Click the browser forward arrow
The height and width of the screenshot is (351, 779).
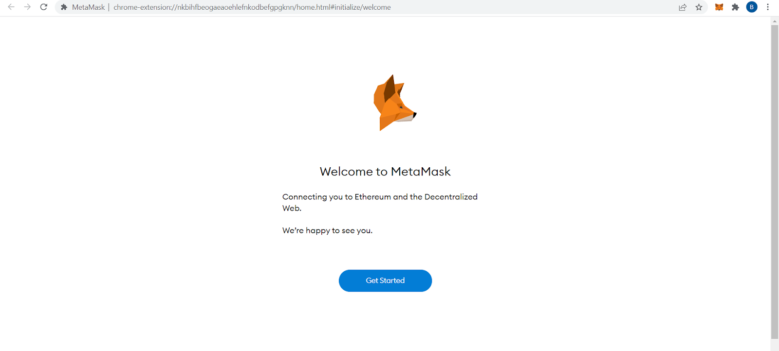(x=27, y=7)
